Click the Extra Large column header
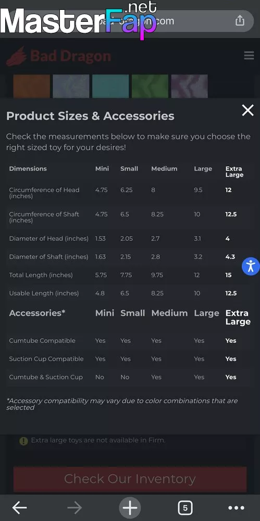Image resolution: width=260 pixels, height=521 pixels. pos(234,172)
